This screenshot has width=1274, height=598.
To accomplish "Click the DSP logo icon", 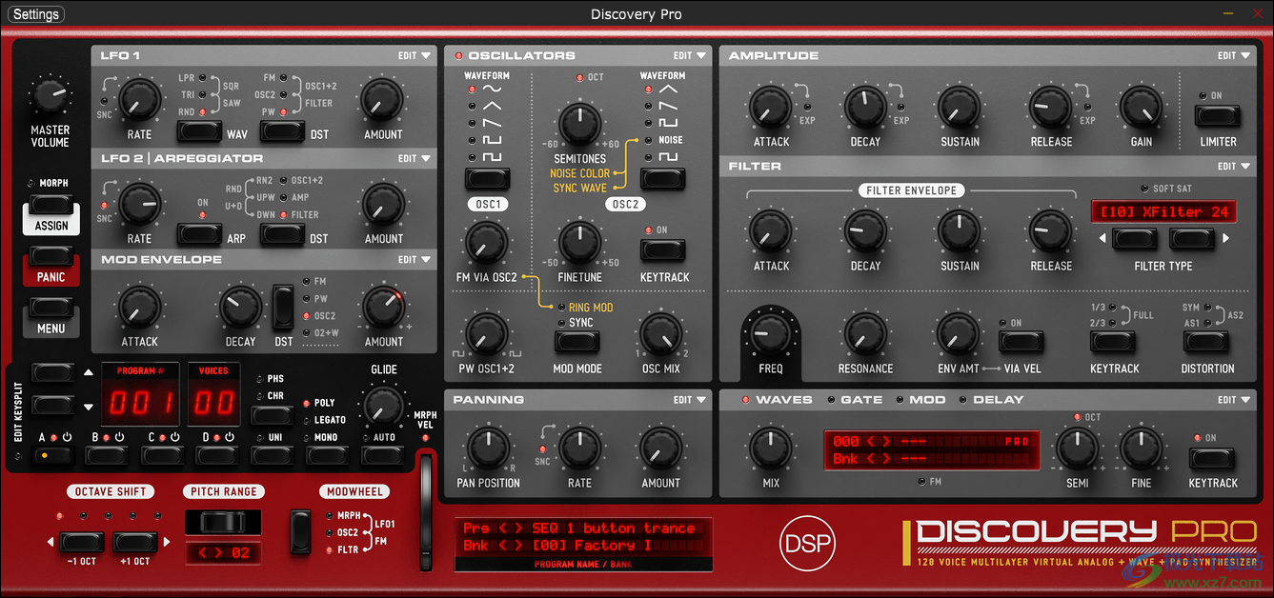I will coord(807,544).
